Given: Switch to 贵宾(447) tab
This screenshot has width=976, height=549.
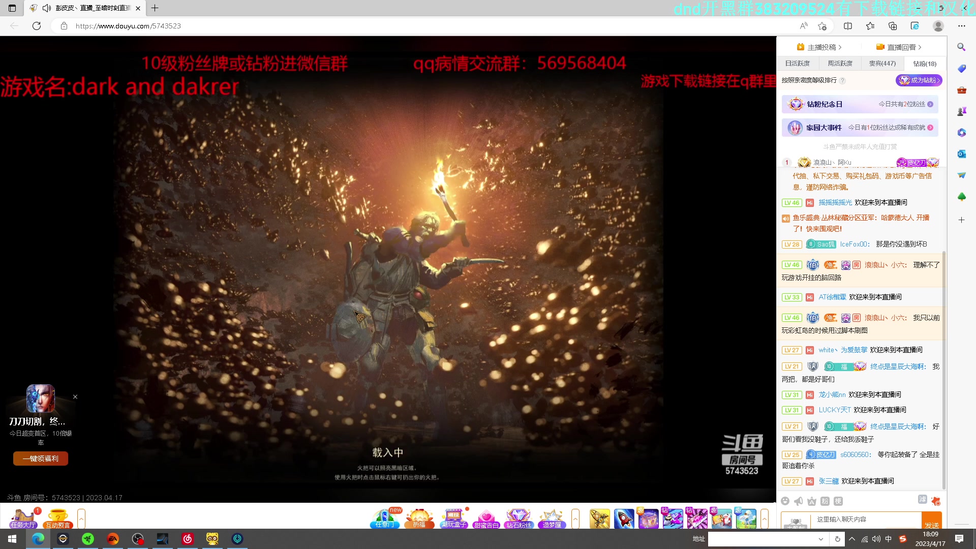Looking at the screenshot, I should point(882,64).
